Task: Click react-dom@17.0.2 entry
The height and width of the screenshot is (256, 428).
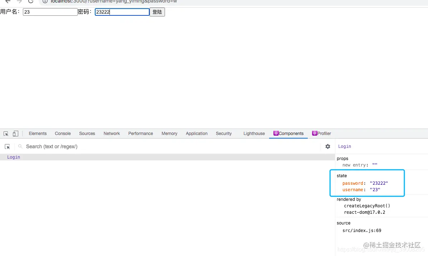Action: [364, 213]
